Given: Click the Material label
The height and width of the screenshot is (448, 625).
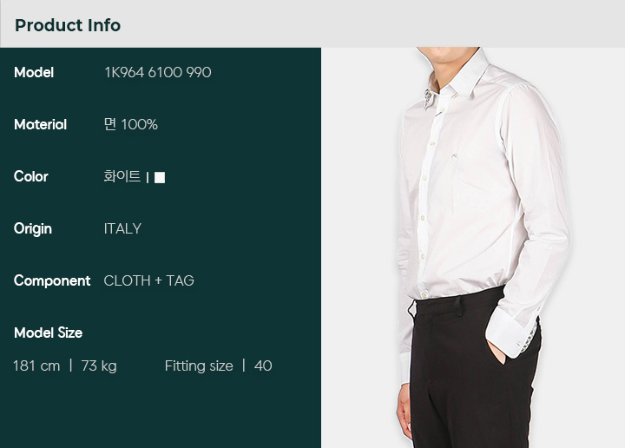Looking at the screenshot, I should point(40,124).
